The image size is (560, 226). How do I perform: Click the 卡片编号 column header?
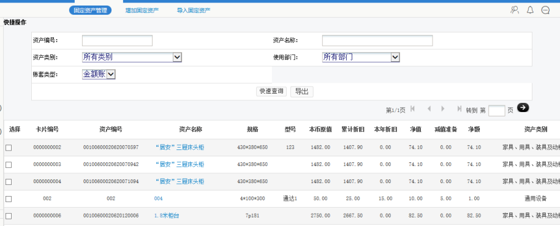point(47,130)
